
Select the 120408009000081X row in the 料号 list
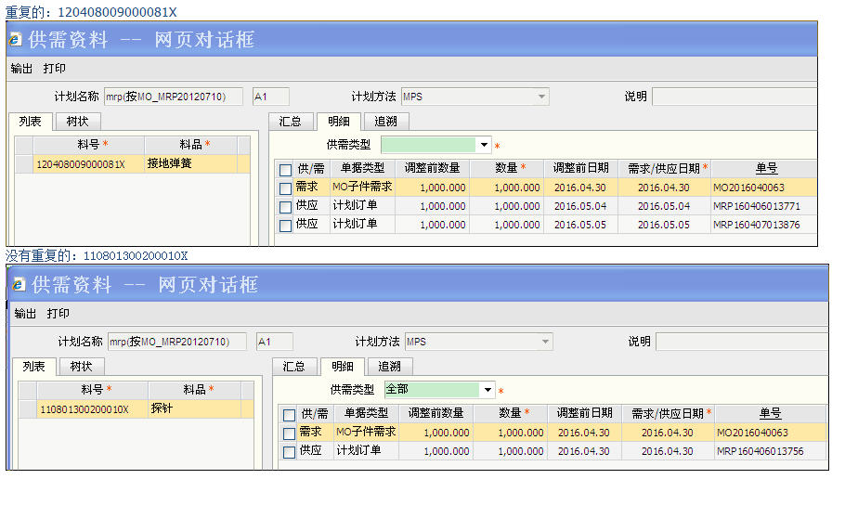[x=80, y=164]
